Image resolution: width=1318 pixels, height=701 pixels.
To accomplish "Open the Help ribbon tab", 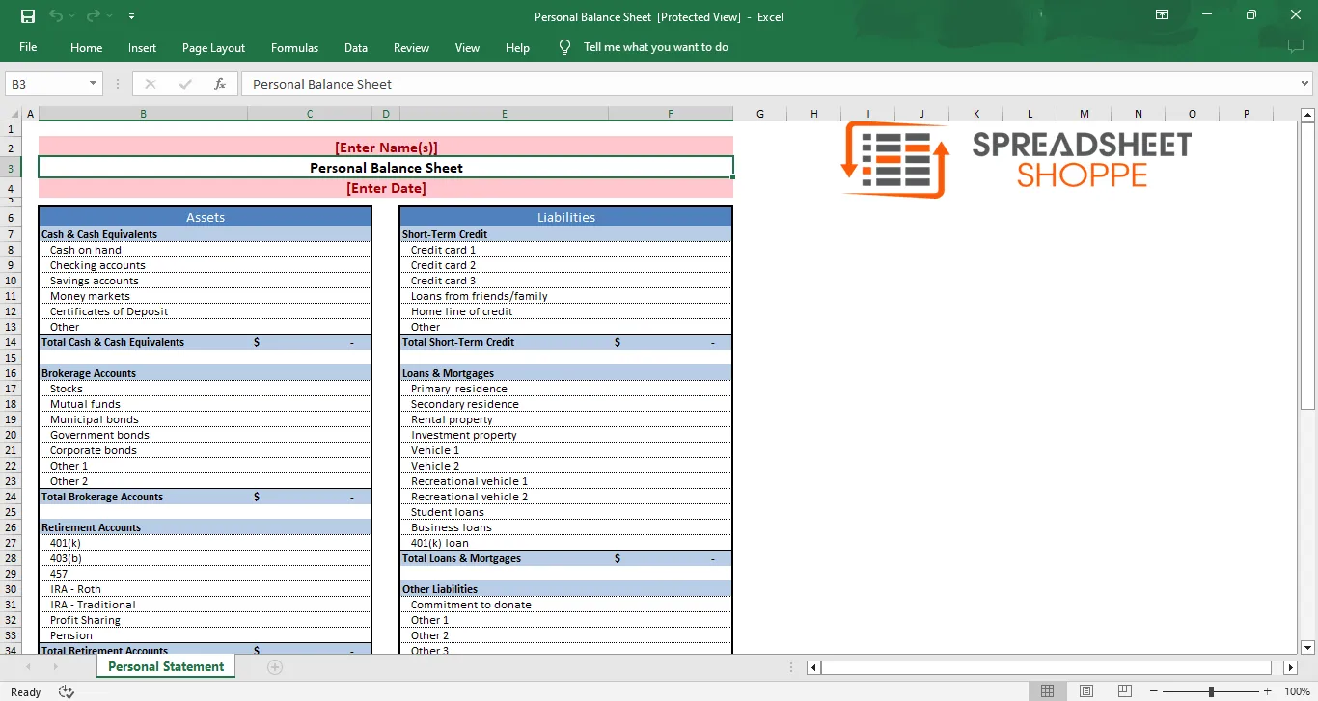I will [517, 47].
